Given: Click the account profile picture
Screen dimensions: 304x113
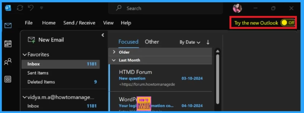Looking at the screenshot, I should coord(237,8).
